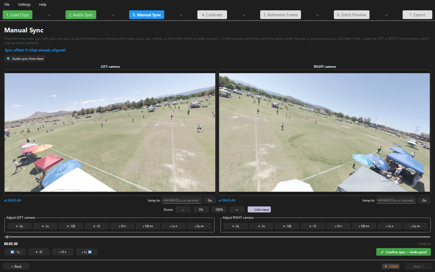The height and width of the screenshot is (272, 435).
Task: Click the timeline scrub slider handle
Action: click(x=7, y=237)
